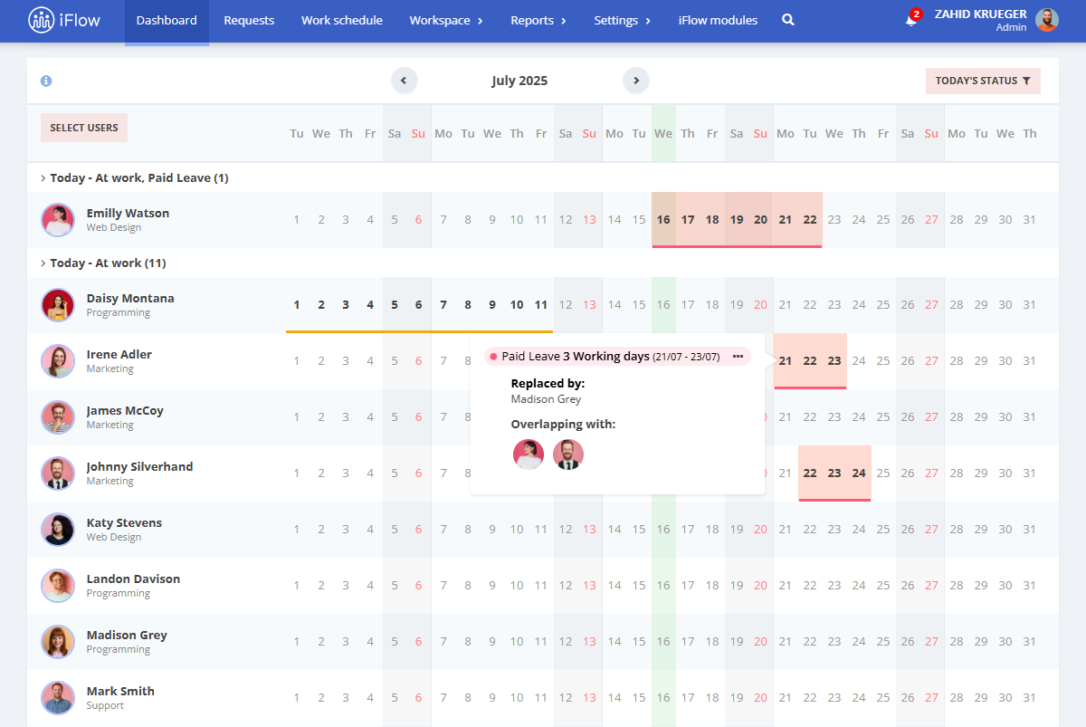The height and width of the screenshot is (727, 1086).
Task: Expand the Reports menu
Action: click(538, 20)
